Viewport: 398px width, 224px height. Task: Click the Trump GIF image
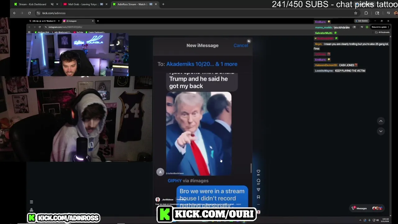(199, 134)
